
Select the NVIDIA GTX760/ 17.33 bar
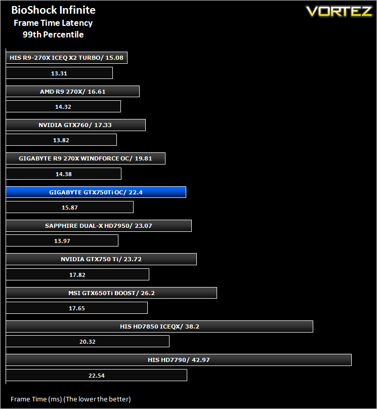(76, 125)
